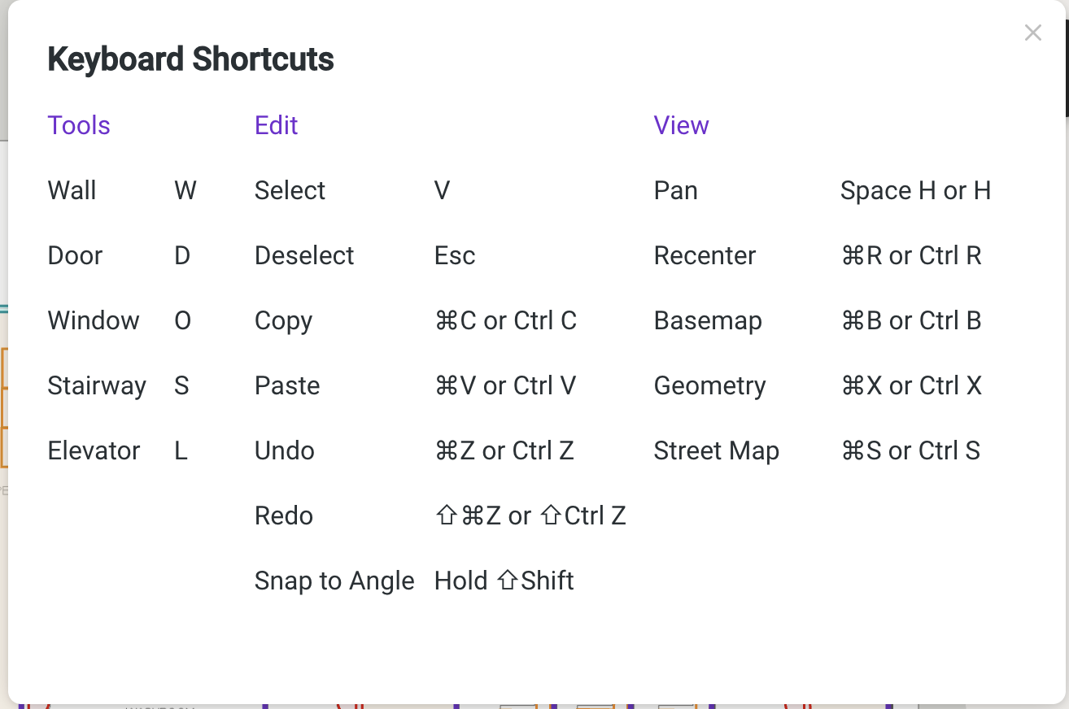This screenshot has width=1069, height=709.
Task: Click the Basemap view label
Action: pos(708,320)
